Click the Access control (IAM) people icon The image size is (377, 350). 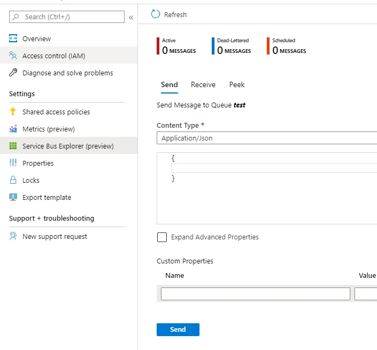coord(13,56)
